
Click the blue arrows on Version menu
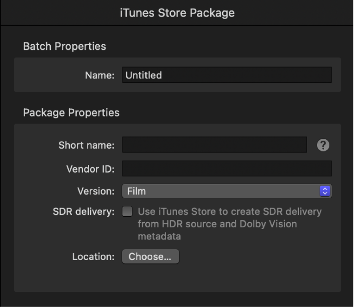click(325, 192)
